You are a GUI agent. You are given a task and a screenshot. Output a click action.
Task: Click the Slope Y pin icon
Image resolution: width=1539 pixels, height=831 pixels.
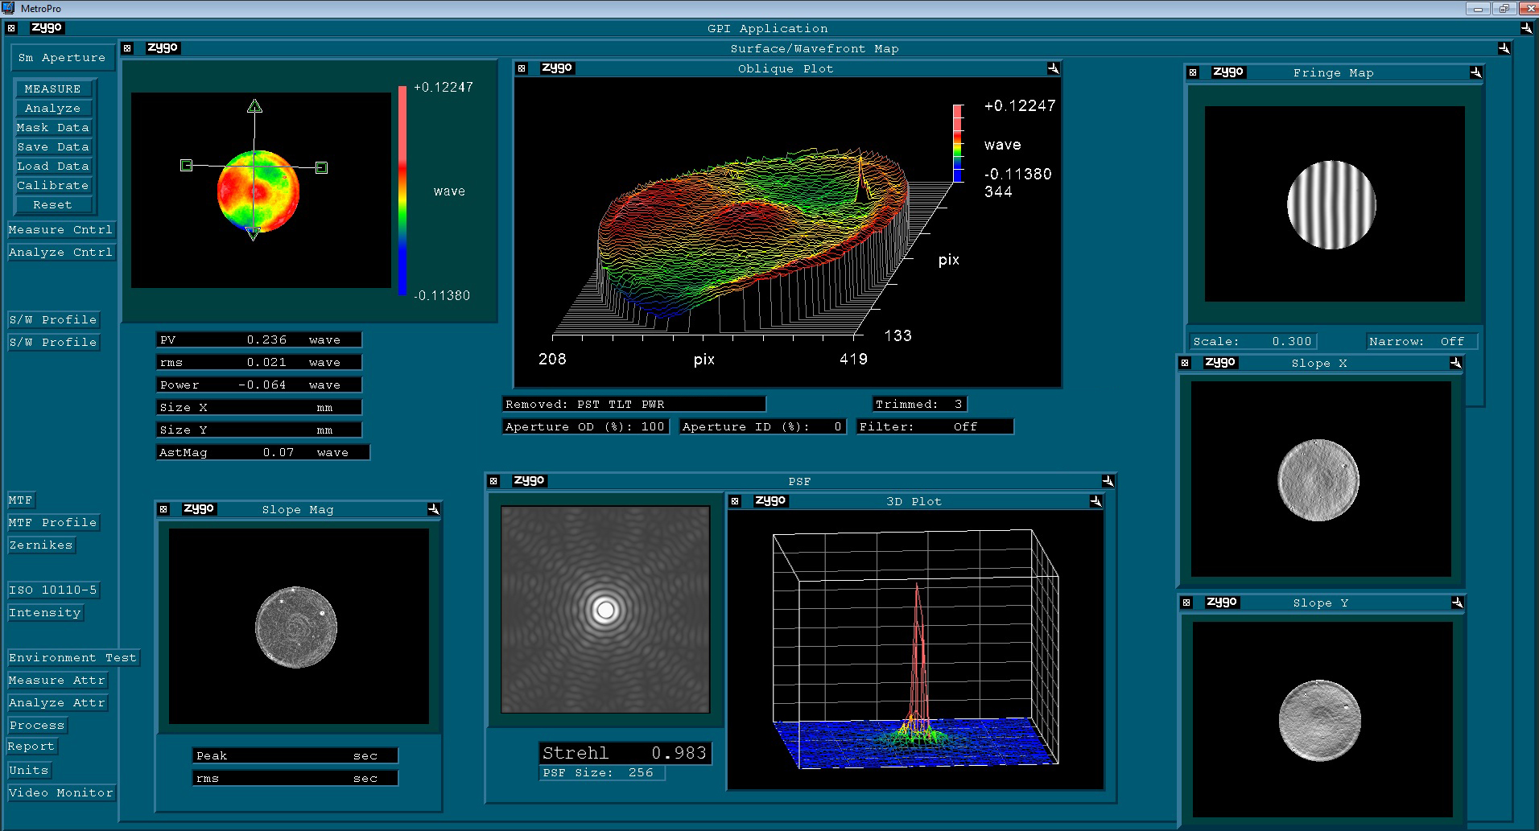1457,603
